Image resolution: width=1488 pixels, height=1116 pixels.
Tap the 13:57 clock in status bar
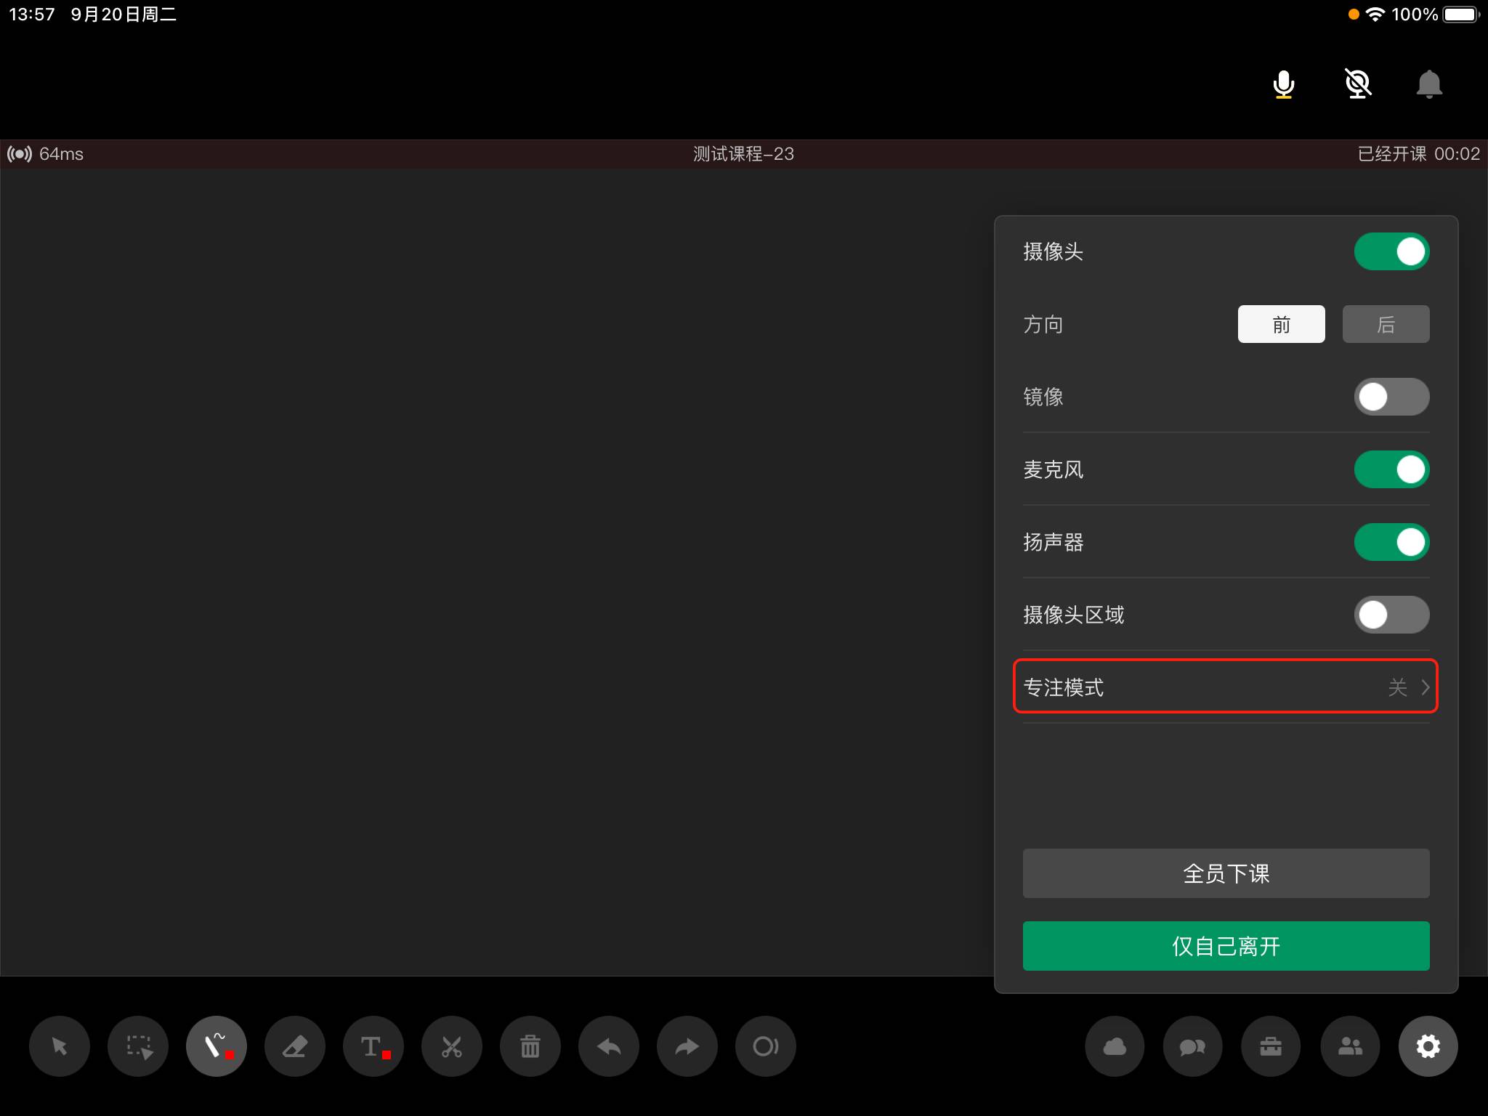pyautogui.click(x=32, y=15)
